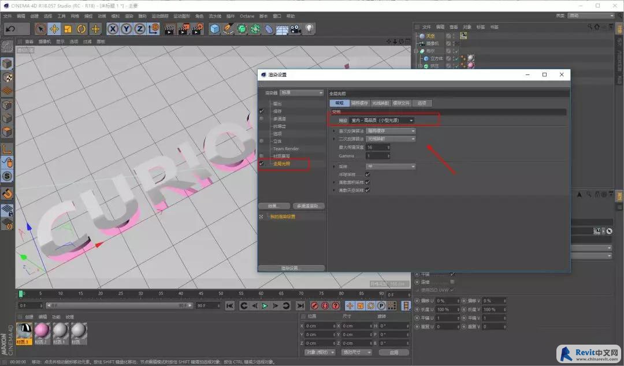Enable the Snap magnet tool in left sidebar
Viewport: 624px width, 366px height.
(x=7, y=194)
